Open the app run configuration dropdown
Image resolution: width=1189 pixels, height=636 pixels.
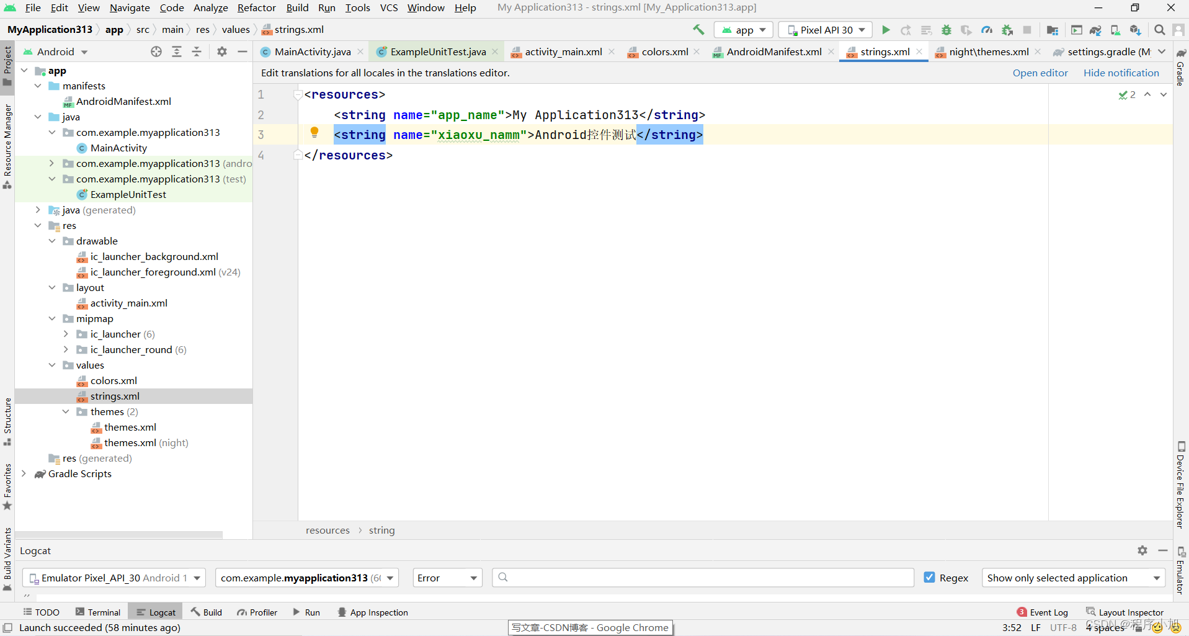pos(744,30)
